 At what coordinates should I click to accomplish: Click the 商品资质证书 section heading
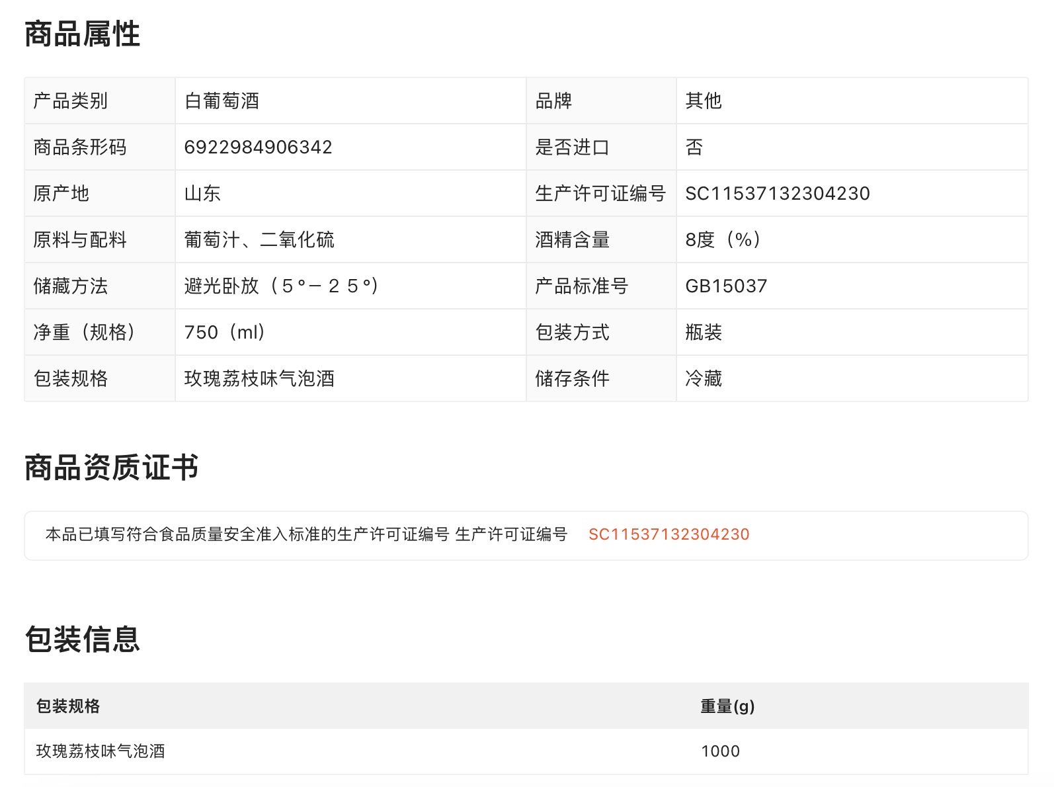click(x=111, y=468)
